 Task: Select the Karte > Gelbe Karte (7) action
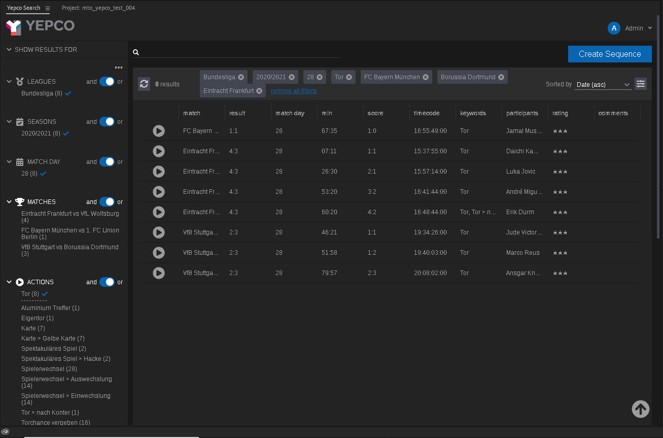[53, 339]
